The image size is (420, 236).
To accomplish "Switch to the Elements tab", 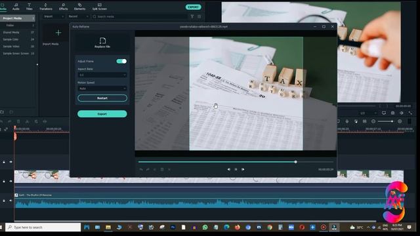I will click(x=79, y=7).
